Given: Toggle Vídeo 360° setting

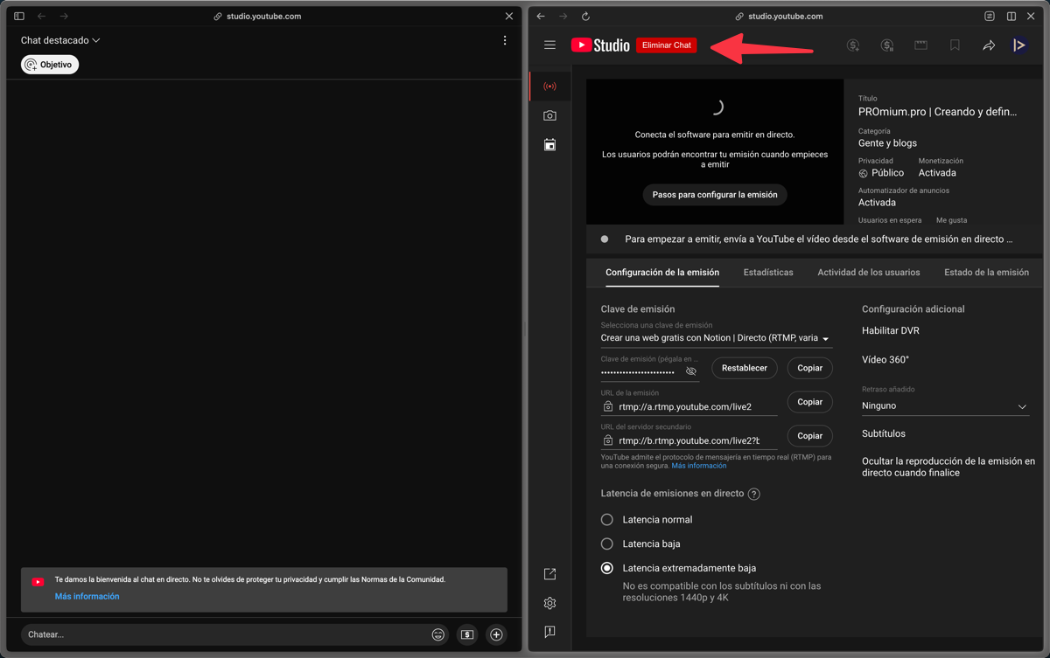Looking at the screenshot, I should 885,359.
